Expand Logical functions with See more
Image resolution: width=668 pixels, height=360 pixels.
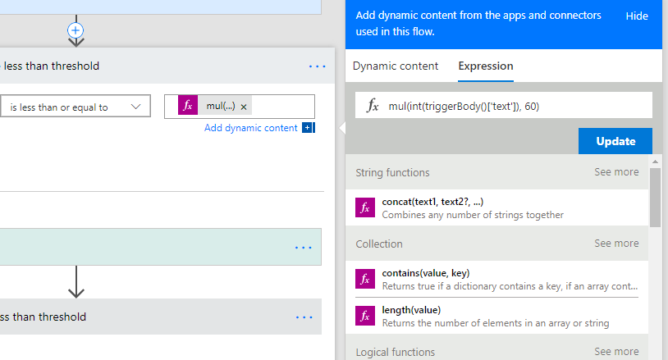pos(616,352)
